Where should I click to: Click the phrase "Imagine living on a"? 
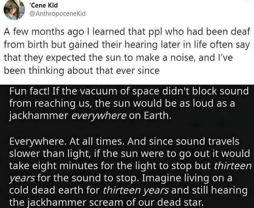pos(187,178)
